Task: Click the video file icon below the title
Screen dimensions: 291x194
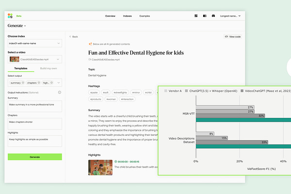Action: (89, 59)
